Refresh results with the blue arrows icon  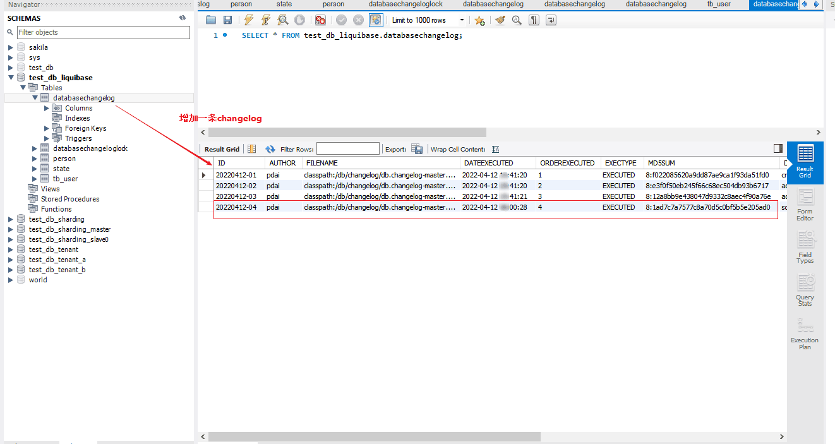coord(270,149)
